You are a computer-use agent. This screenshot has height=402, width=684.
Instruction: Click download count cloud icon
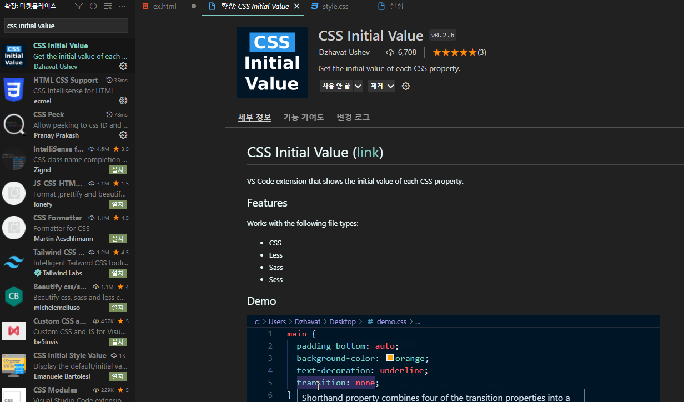[x=390, y=52]
